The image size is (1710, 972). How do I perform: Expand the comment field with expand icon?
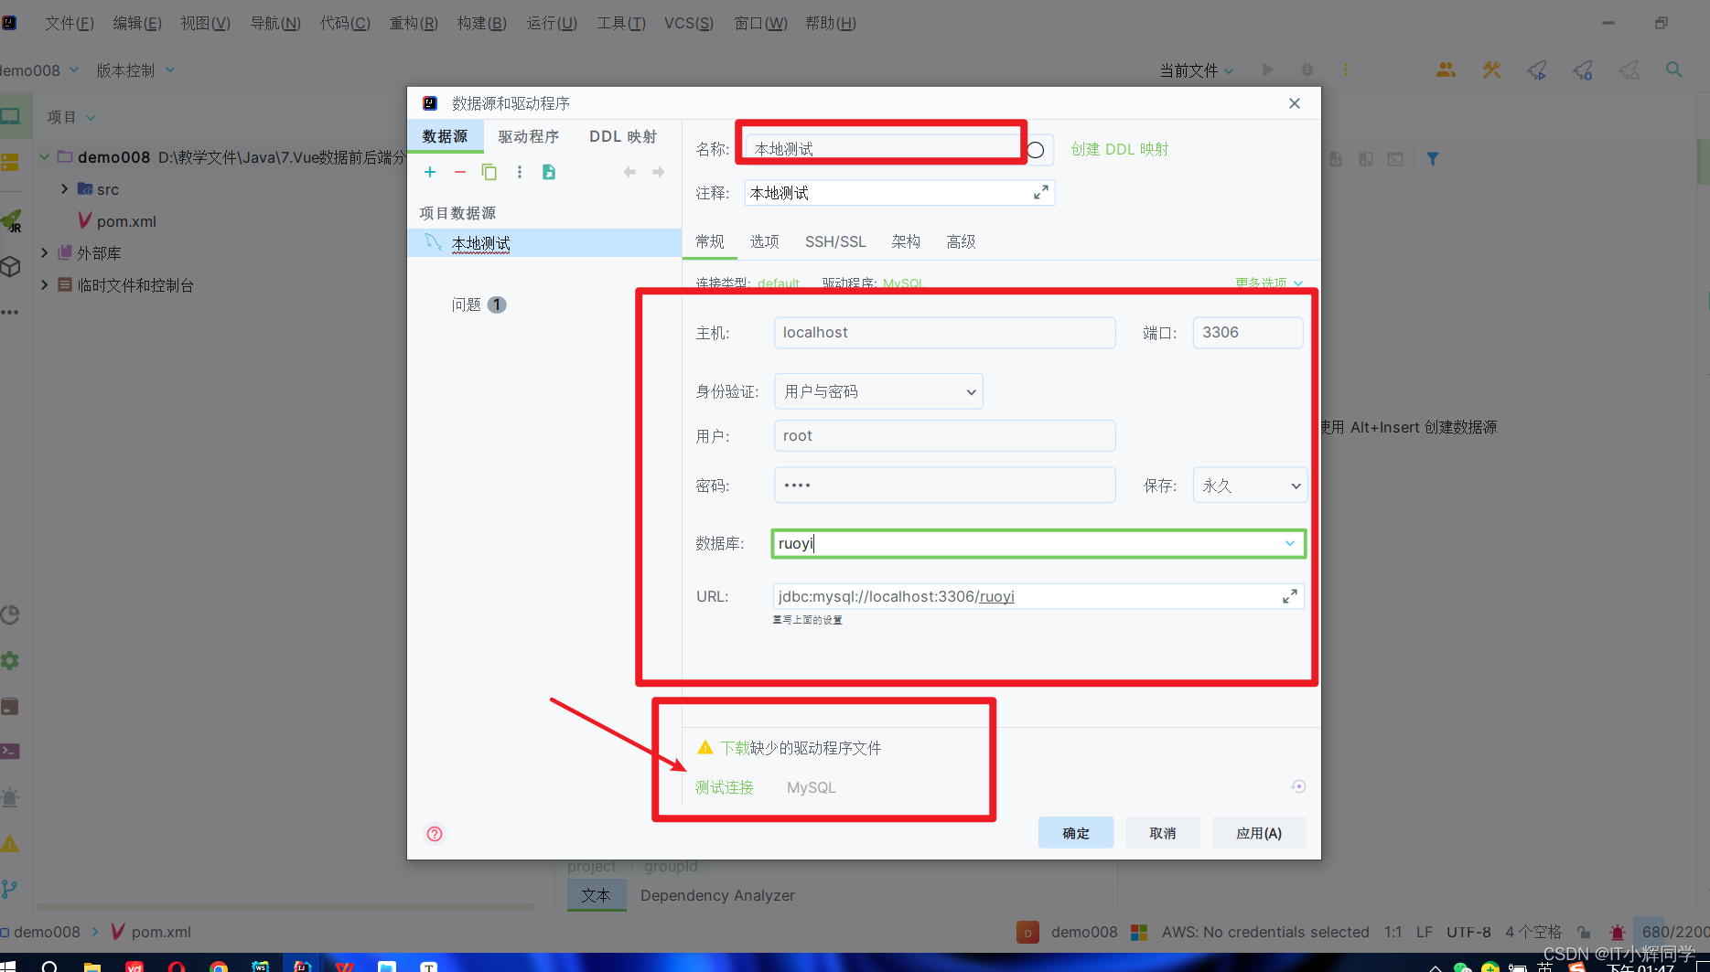[1041, 193]
